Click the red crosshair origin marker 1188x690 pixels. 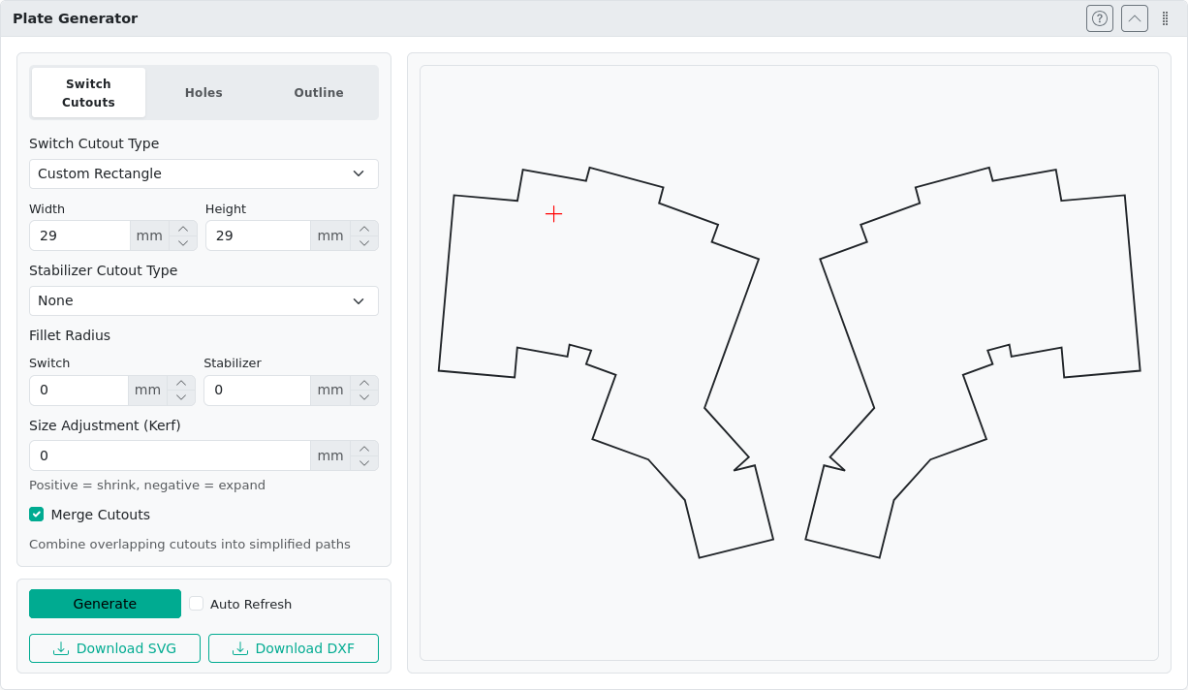pyautogui.click(x=554, y=213)
